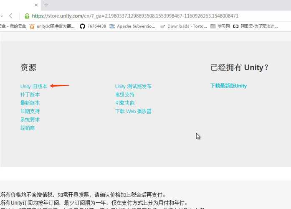
Task: Click the 资源 heading
Action: click(x=28, y=67)
